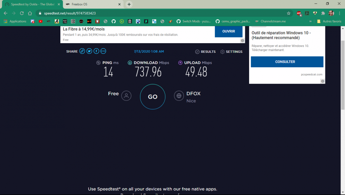Open the Autres favoris bookmarks folder
Image resolution: width=345 pixels, height=195 pixels.
(329, 21)
